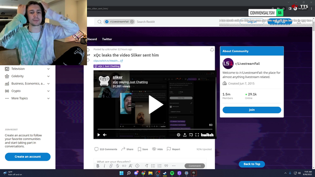This screenshot has width=315, height=177.
Task: Open the weather widget on the taskbar
Action: click(12, 173)
